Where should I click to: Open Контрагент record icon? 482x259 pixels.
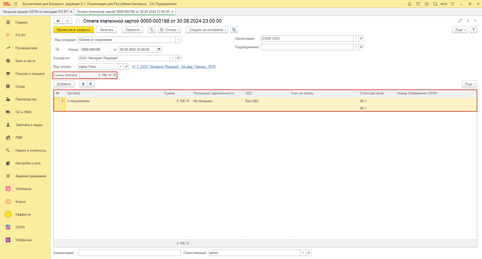(x=178, y=58)
